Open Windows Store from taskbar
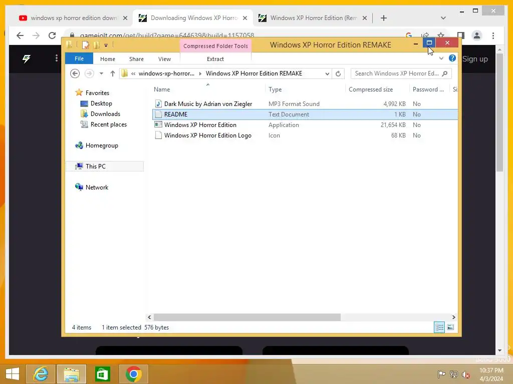 102,374
